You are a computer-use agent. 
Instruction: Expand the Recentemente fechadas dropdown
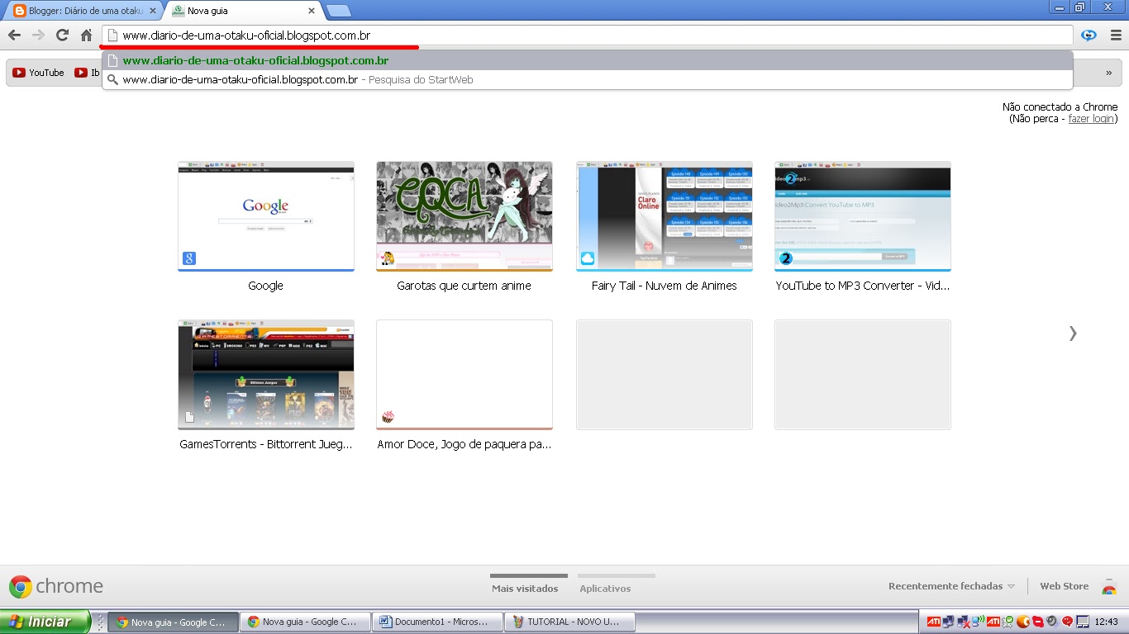pyautogui.click(x=951, y=586)
